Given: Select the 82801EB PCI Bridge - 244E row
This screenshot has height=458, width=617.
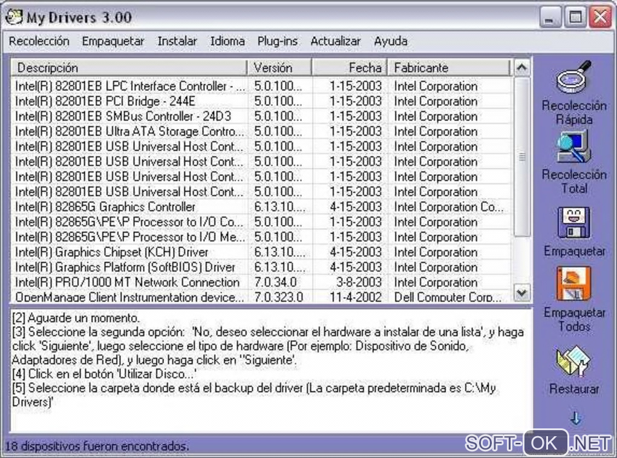Looking at the screenshot, I should tap(262, 101).
